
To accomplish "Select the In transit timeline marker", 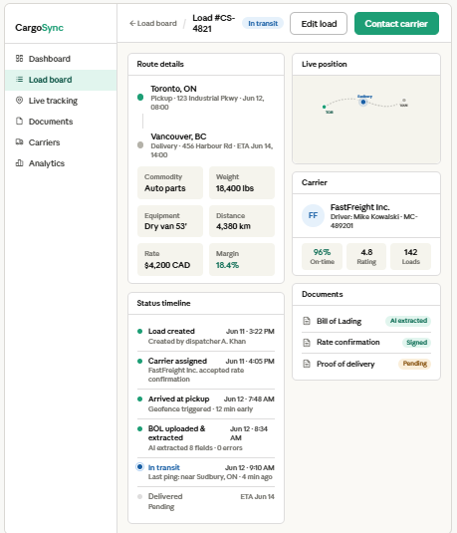I will tap(139, 466).
